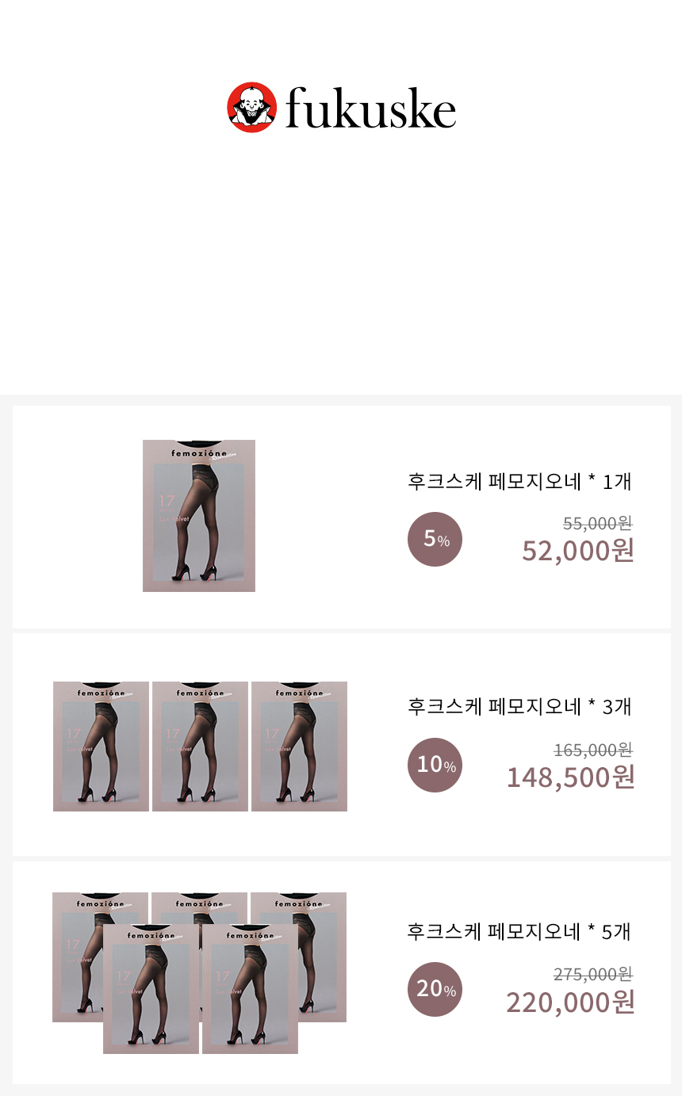Screen dimensions: 682x1096
Task: Open the 후크스케 페모지오네 * 5개 product title
Action: coord(519,931)
